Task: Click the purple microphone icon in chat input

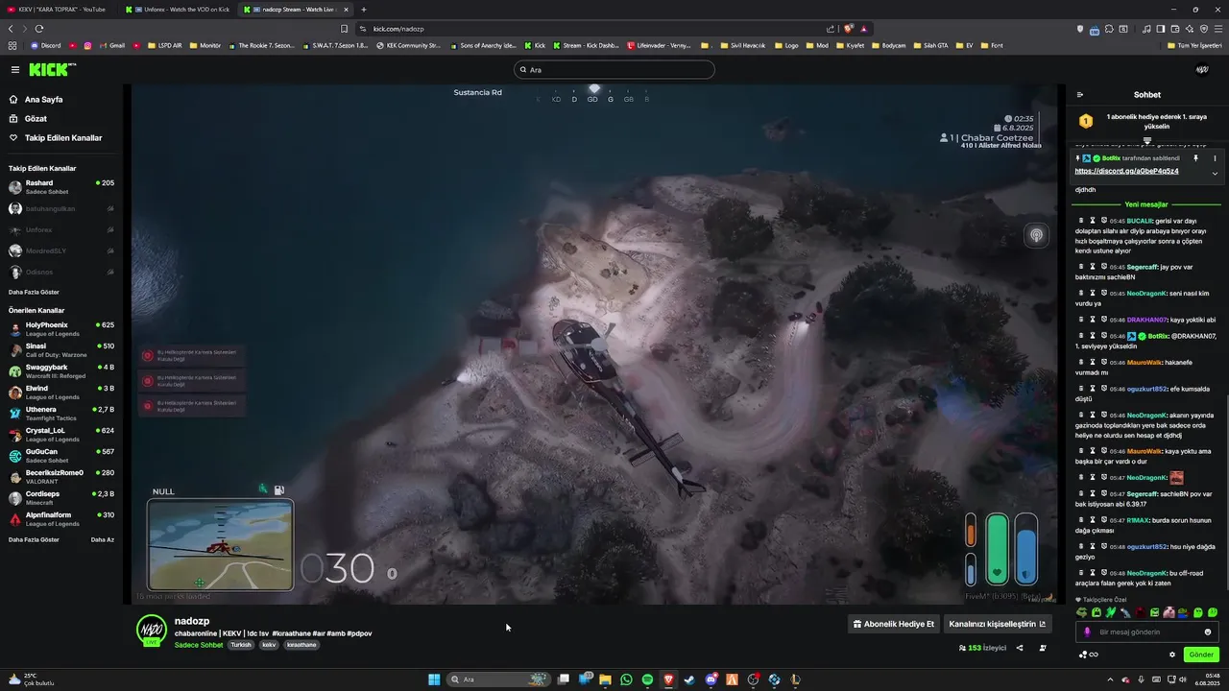Action: tap(1088, 631)
